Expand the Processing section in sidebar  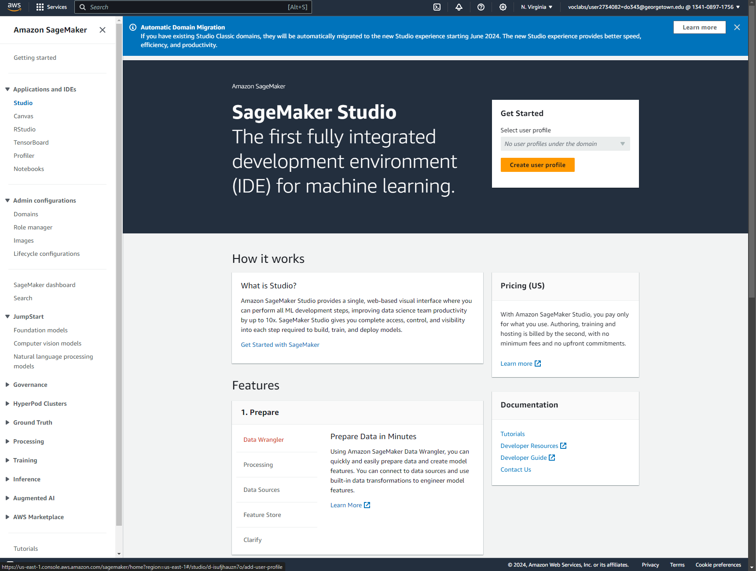[7, 441]
